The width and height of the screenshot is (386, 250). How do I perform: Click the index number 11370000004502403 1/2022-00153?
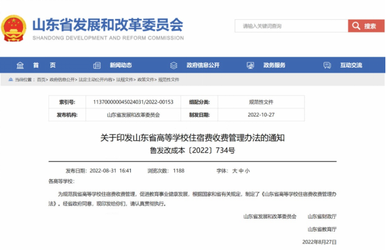point(133,102)
